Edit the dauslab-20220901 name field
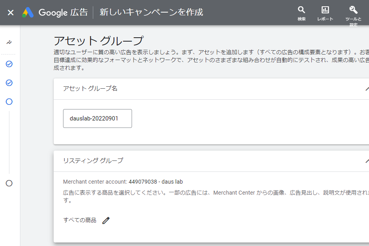 [x=97, y=118]
